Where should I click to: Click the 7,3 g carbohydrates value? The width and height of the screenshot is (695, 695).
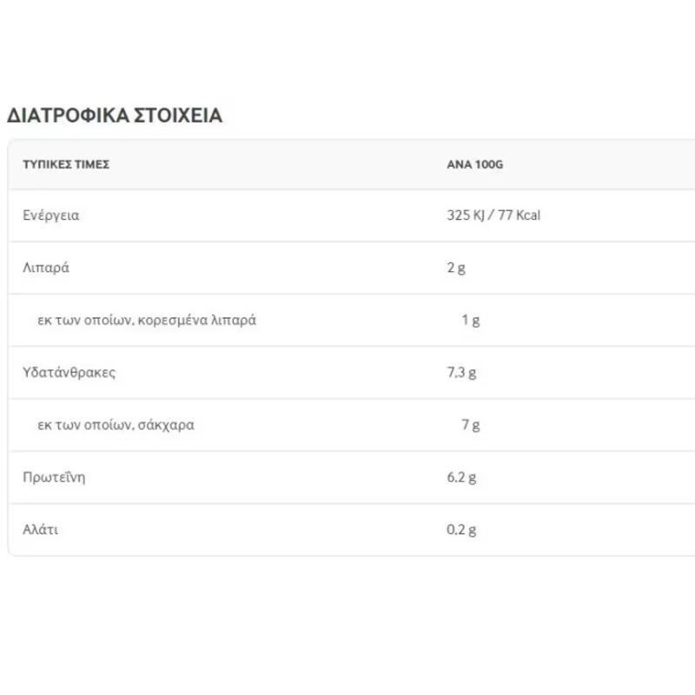point(461,373)
